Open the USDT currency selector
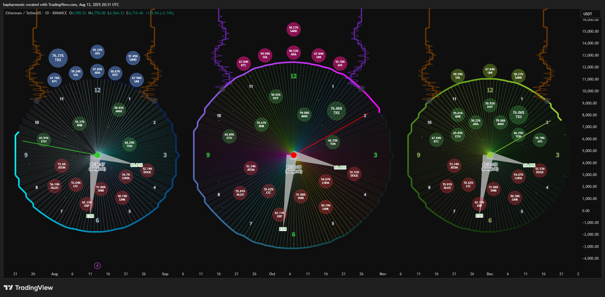Viewport: 605px width, 297px height. 590,14
